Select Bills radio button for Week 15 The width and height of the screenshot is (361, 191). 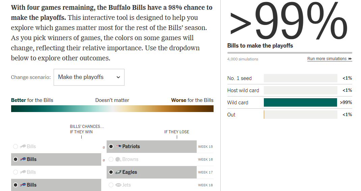pyautogui.click(x=15, y=146)
